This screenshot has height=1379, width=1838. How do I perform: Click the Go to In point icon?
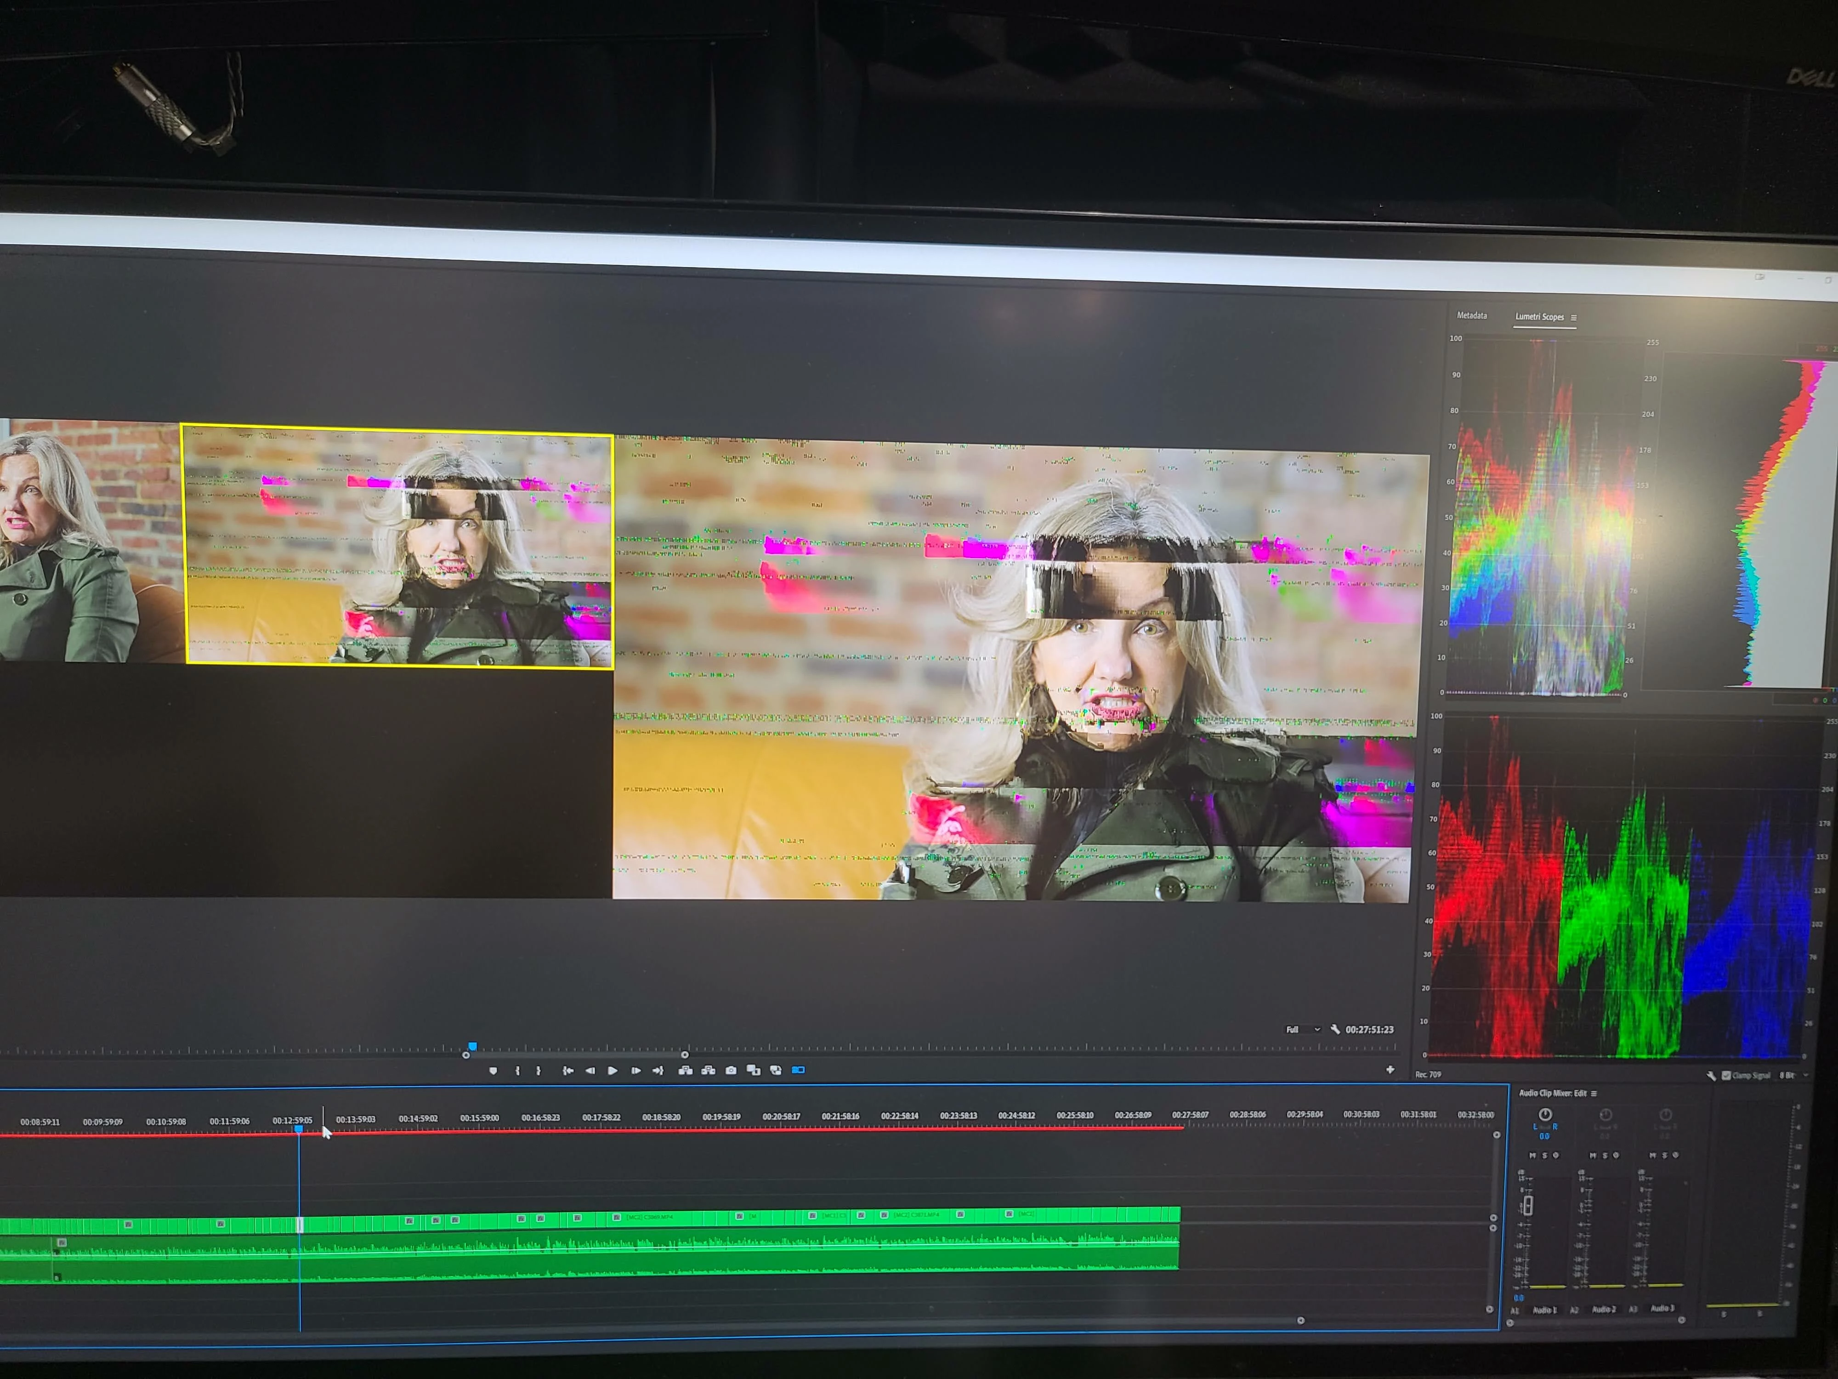567,1071
